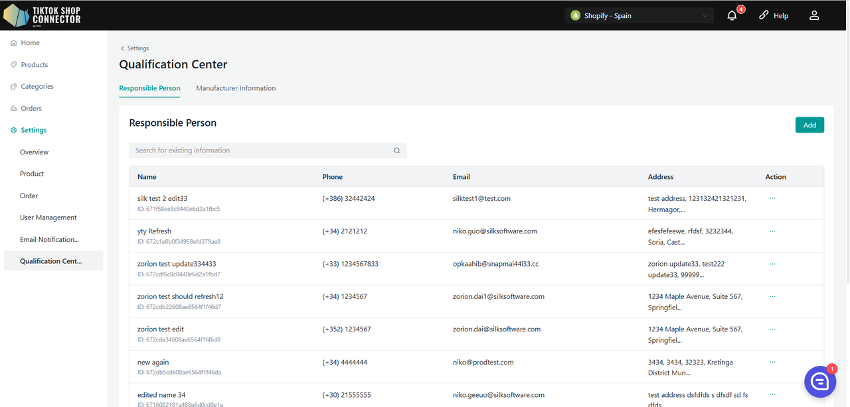Open Orders using its sidebar icon
The height and width of the screenshot is (407, 850).
click(13, 108)
